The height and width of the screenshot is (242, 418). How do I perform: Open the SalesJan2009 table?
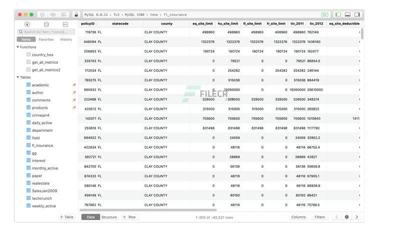pyautogui.click(x=44, y=191)
